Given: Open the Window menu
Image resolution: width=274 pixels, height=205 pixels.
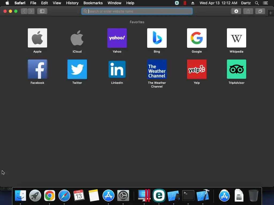Looking at the screenshot, I should click(115, 3).
